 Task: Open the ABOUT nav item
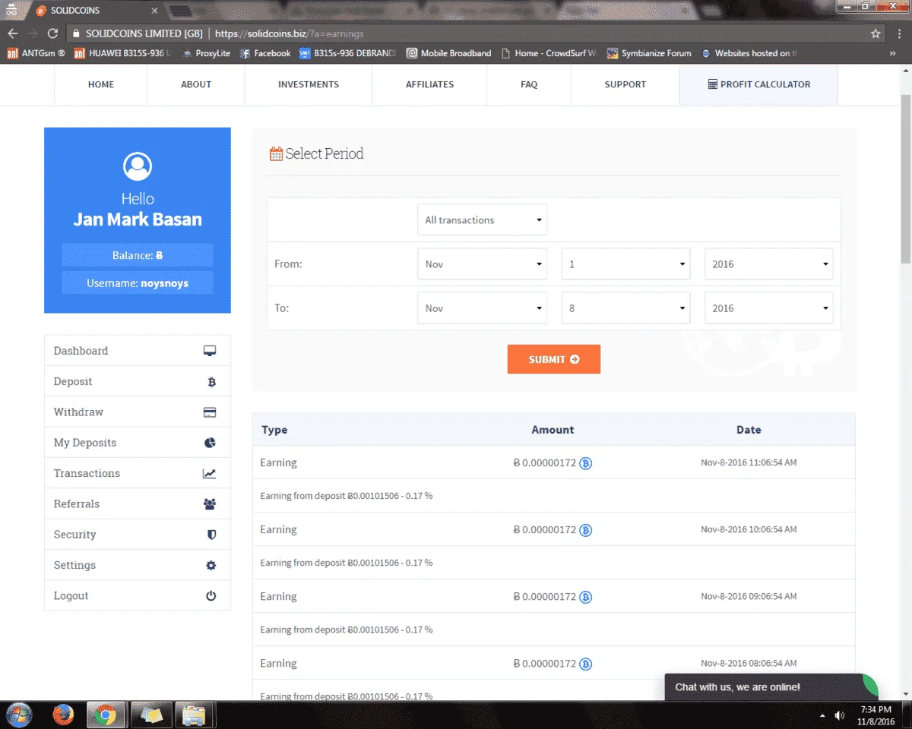pyautogui.click(x=195, y=84)
